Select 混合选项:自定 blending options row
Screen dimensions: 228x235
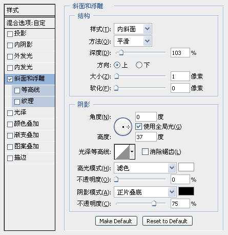tap(30, 23)
